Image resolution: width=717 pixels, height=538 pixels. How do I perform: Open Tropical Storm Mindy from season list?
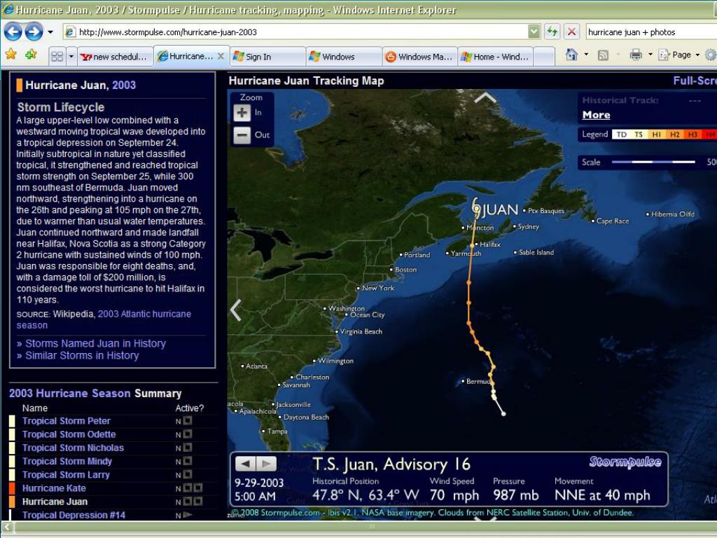(67, 461)
